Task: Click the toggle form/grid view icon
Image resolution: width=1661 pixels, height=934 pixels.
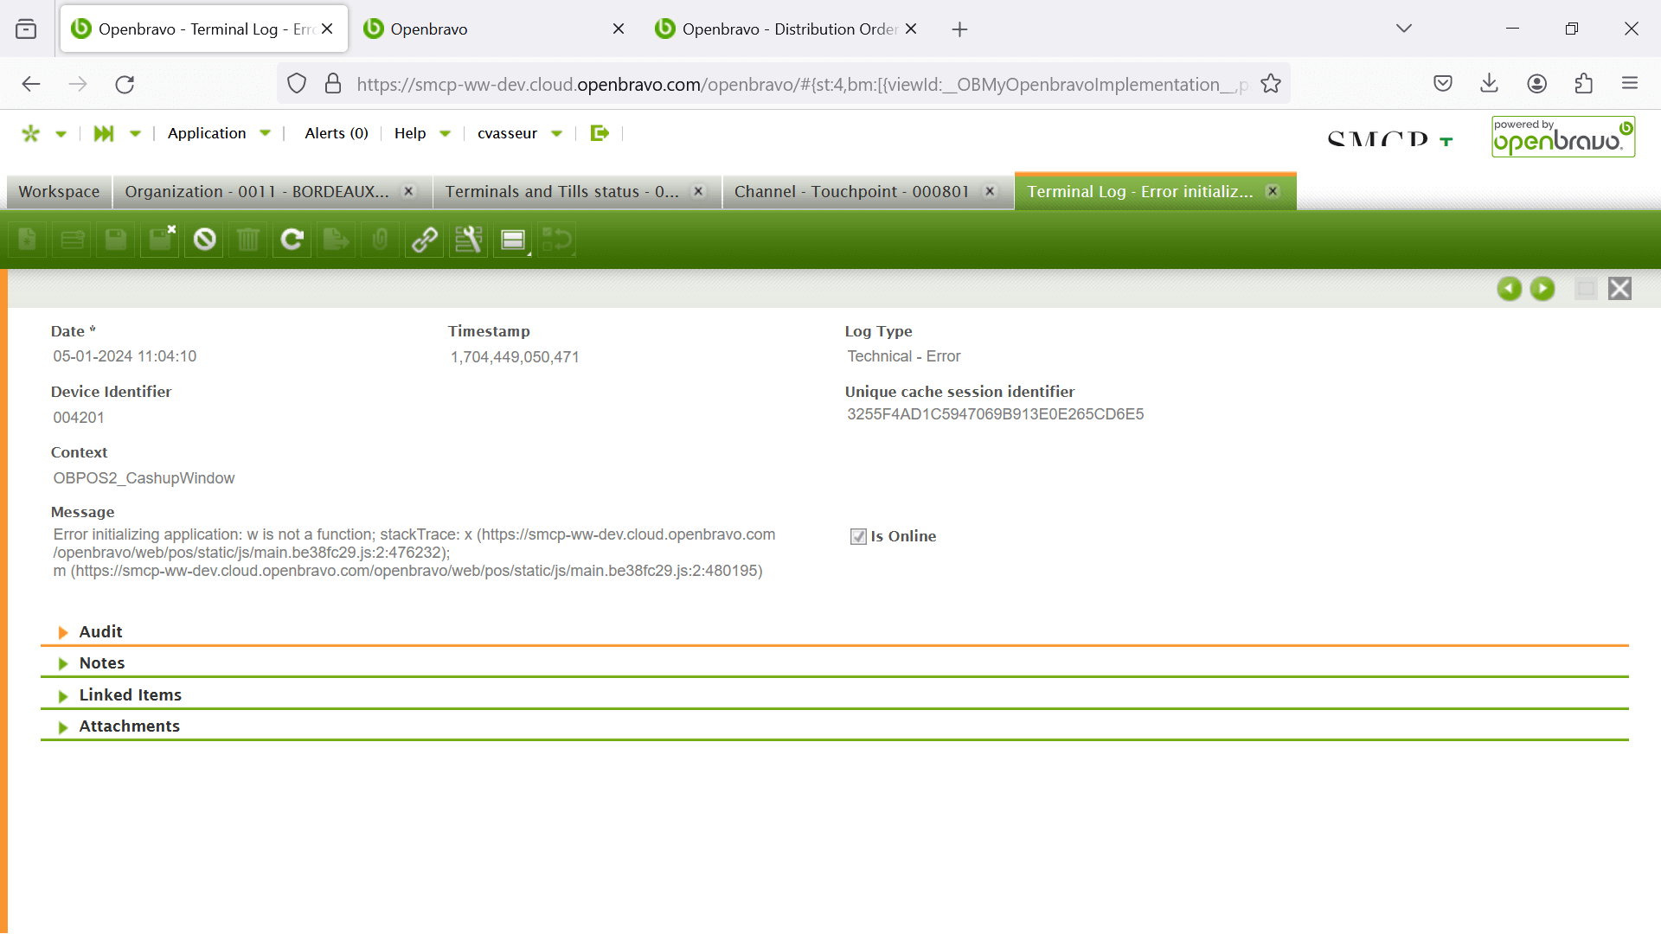Action: (513, 240)
